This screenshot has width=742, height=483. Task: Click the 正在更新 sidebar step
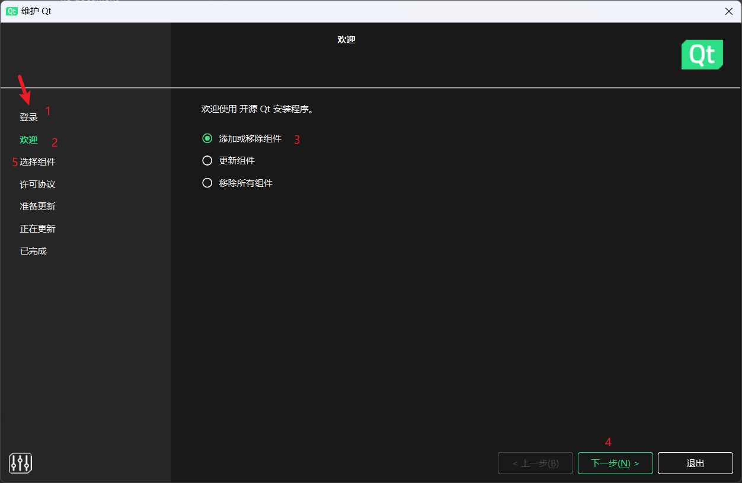click(x=37, y=229)
